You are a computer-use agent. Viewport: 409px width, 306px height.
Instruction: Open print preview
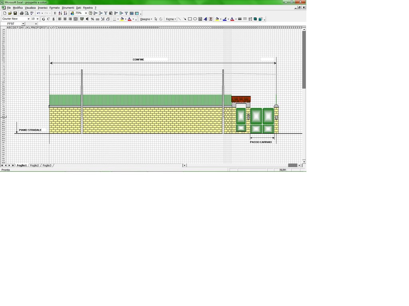[x=27, y=13]
